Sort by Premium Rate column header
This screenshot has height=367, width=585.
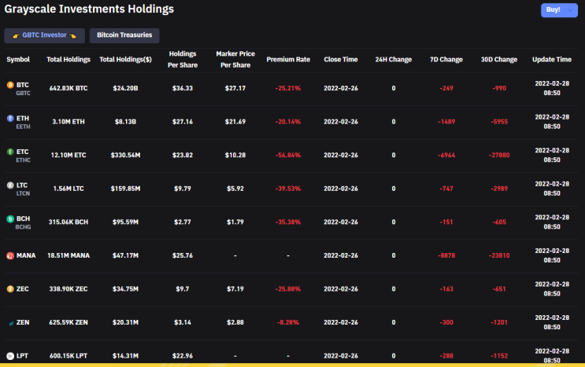pyautogui.click(x=288, y=60)
